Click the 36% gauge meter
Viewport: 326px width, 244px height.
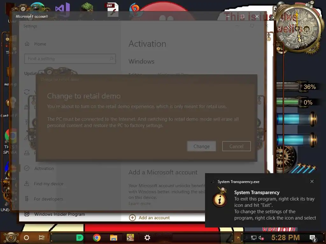coord(297,86)
